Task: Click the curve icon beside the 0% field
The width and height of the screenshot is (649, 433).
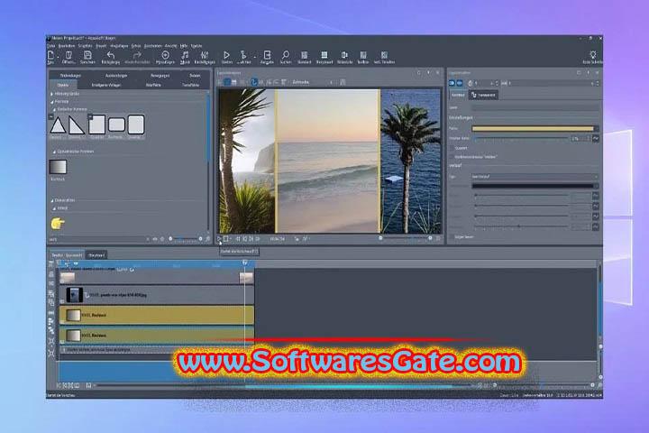Action: [x=596, y=138]
